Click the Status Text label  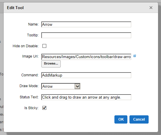(x=29, y=97)
